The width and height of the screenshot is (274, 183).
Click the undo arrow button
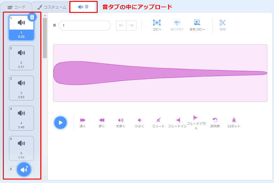[121, 25]
